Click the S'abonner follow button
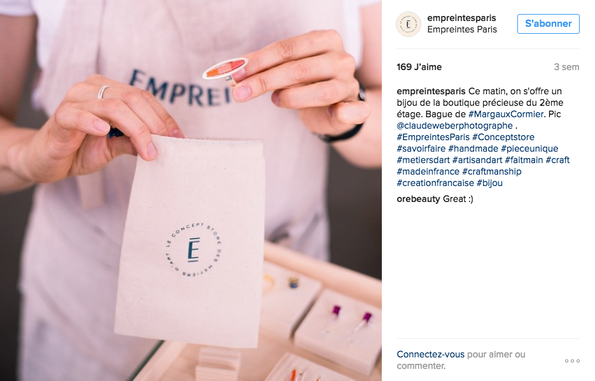 (549, 24)
